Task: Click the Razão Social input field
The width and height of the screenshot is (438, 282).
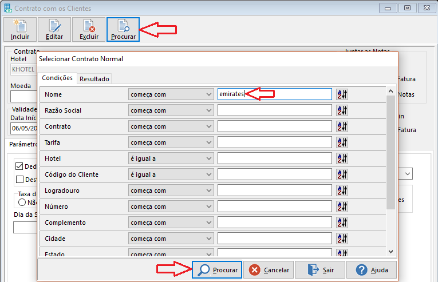Action: (x=275, y=110)
